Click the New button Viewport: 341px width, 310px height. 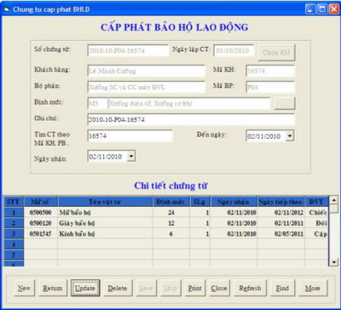pyautogui.click(x=25, y=288)
